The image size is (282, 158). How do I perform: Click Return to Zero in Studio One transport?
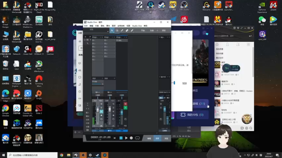(115, 138)
